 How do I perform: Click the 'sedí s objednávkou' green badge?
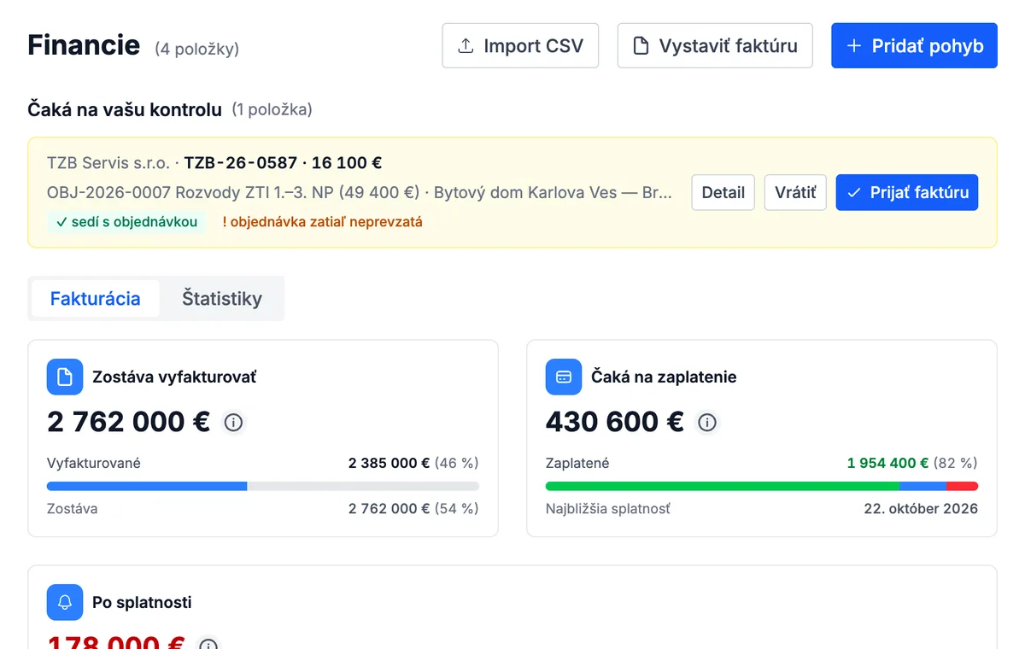[126, 222]
